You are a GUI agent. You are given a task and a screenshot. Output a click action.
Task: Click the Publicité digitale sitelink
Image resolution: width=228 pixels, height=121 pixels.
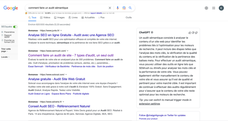(x=81, y=94)
